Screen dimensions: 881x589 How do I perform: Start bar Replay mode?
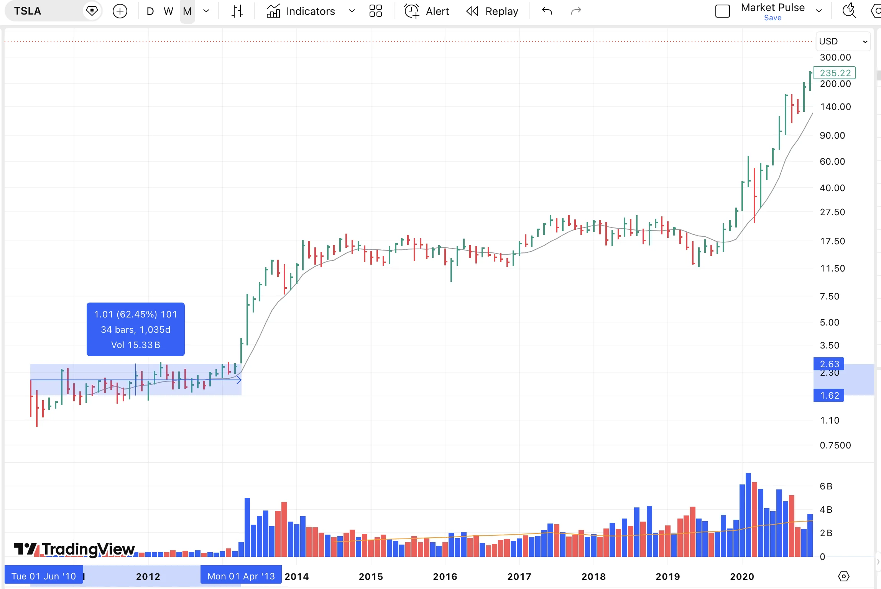[492, 11]
